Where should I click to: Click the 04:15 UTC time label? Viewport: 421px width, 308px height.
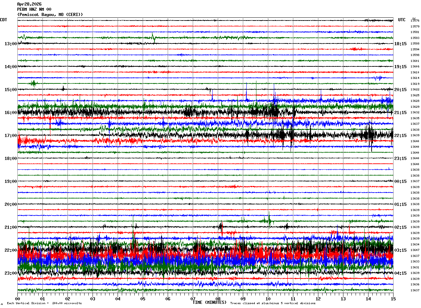click(x=400, y=273)
